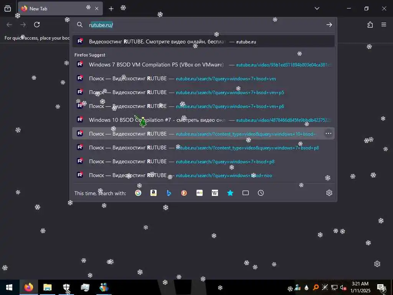Open the Windows Start menu
Viewport: 393px width, 295px height.
pos(9,287)
